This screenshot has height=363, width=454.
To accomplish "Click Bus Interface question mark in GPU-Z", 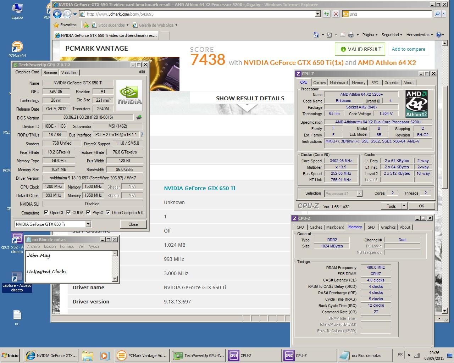I will coord(142,135).
